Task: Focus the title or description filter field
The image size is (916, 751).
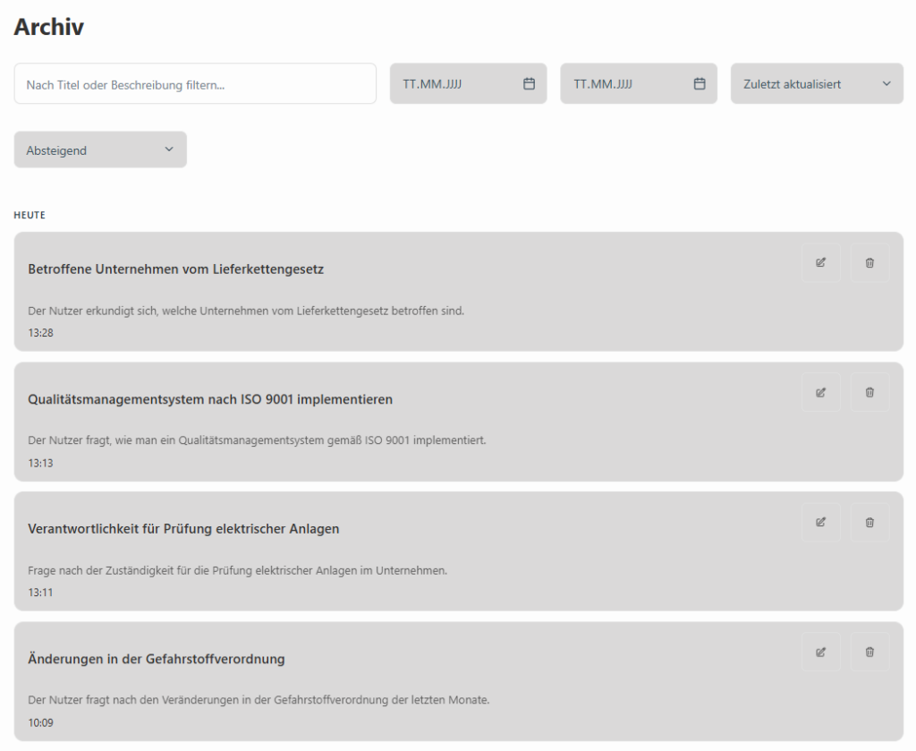Action: pyautogui.click(x=195, y=84)
